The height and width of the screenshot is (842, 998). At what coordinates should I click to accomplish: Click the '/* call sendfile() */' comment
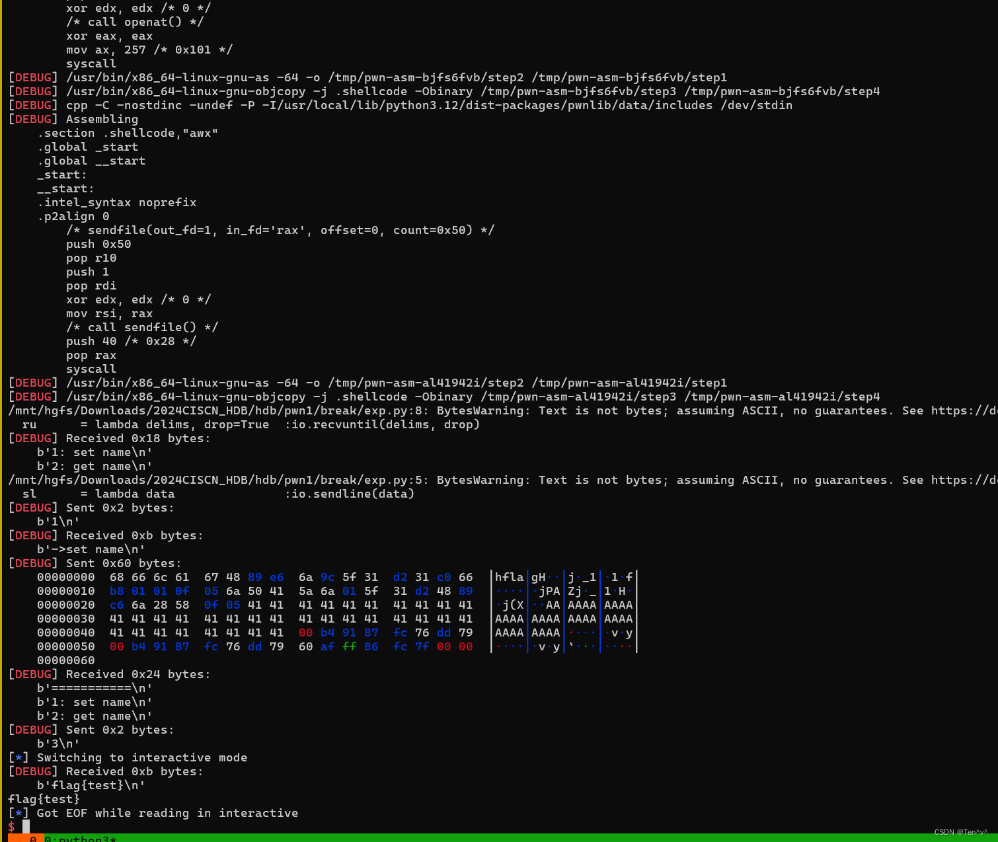click(x=142, y=327)
